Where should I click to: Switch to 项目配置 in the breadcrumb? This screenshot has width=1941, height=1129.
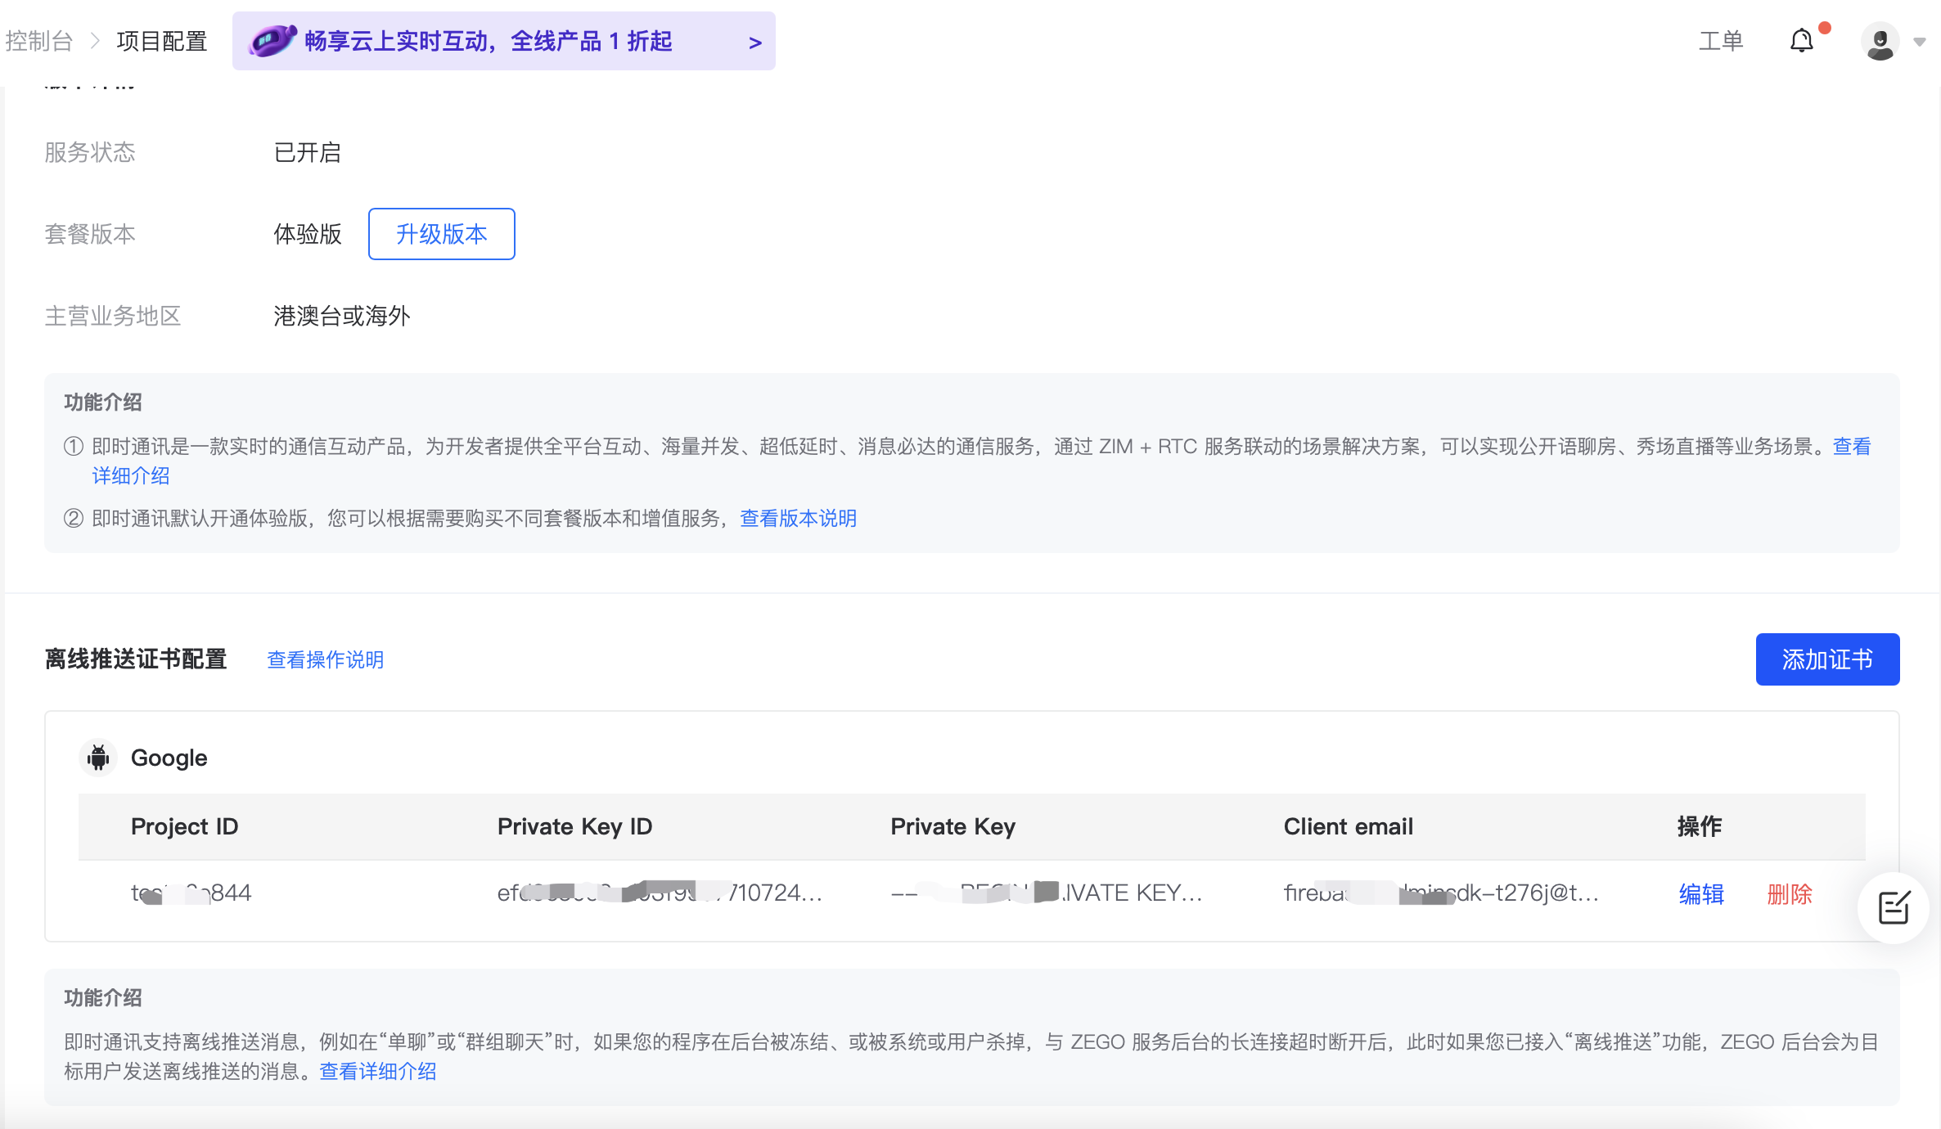coord(160,41)
